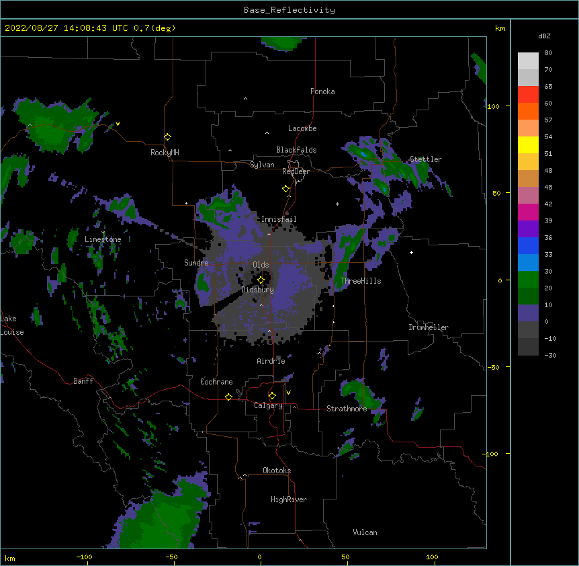Click the dBZ legend heading
Screen dimensions: 579x566
click(544, 36)
